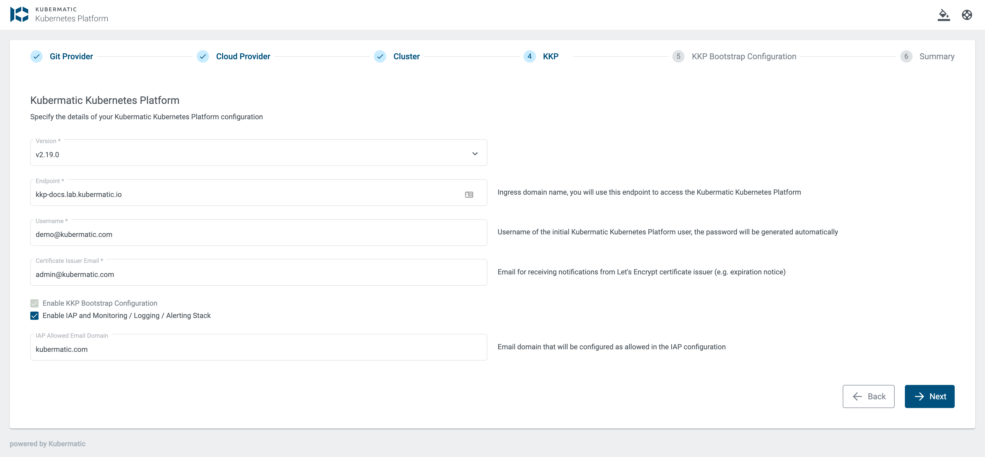Click step 6 Summary circle icon
Screen dimensions: 985x457
[x=906, y=56]
